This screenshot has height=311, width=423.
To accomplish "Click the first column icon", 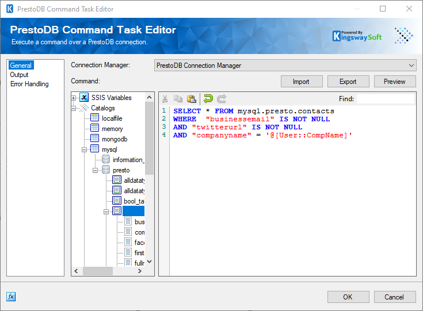I will [128, 252].
